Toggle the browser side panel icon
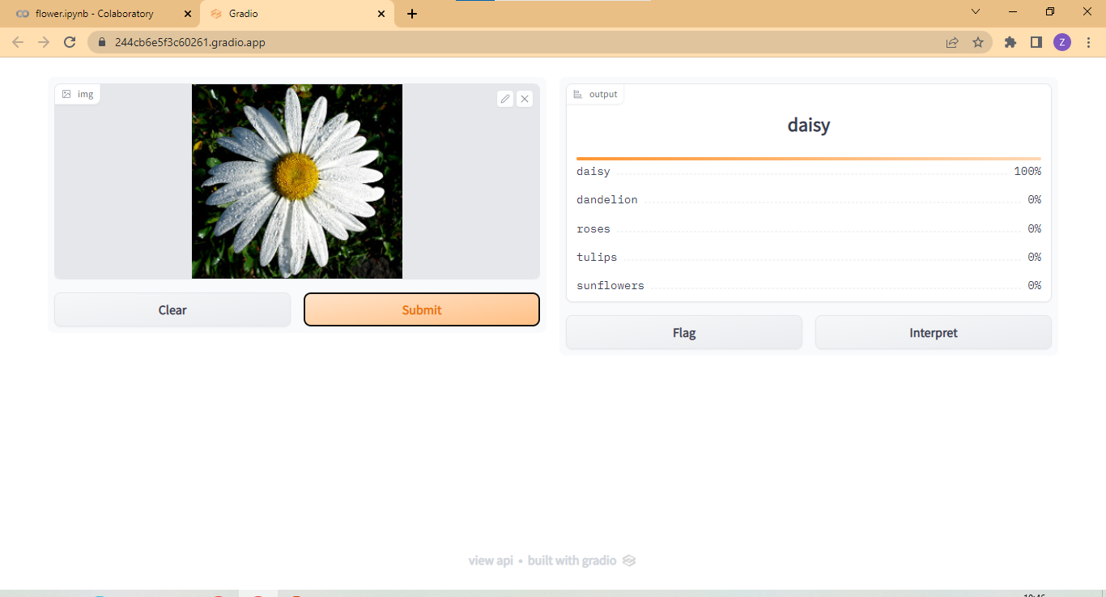This screenshot has width=1106, height=597. pos(1036,42)
